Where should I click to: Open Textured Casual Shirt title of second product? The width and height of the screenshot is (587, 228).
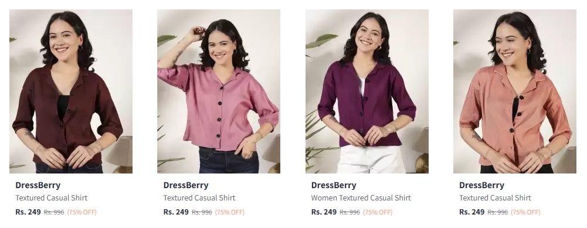(199, 198)
